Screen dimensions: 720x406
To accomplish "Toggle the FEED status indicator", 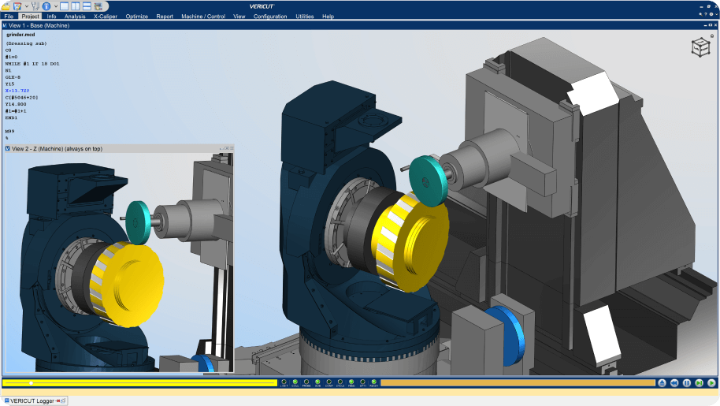I will (351, 382).
